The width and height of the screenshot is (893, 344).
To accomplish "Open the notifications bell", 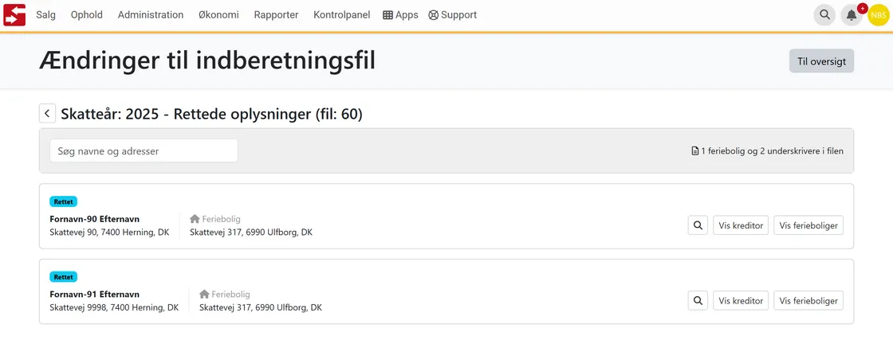I will pyautogui.click(x=852, y=15).
